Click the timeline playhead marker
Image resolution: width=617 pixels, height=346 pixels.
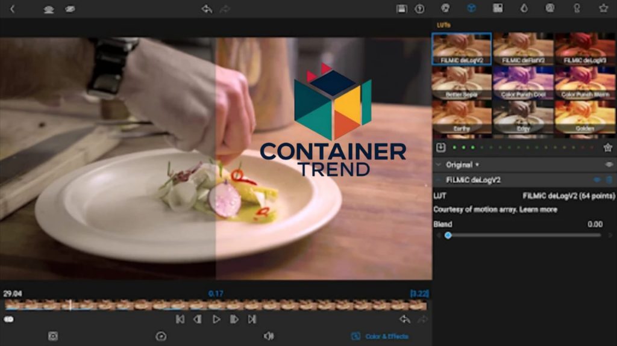(70, 304)
